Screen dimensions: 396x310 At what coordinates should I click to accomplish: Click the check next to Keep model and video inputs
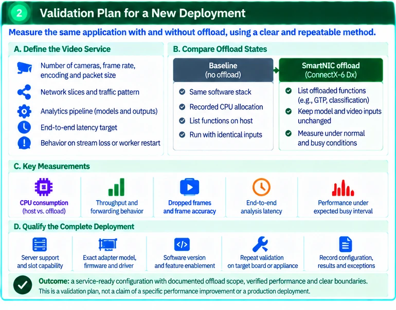tap(289, 111)
